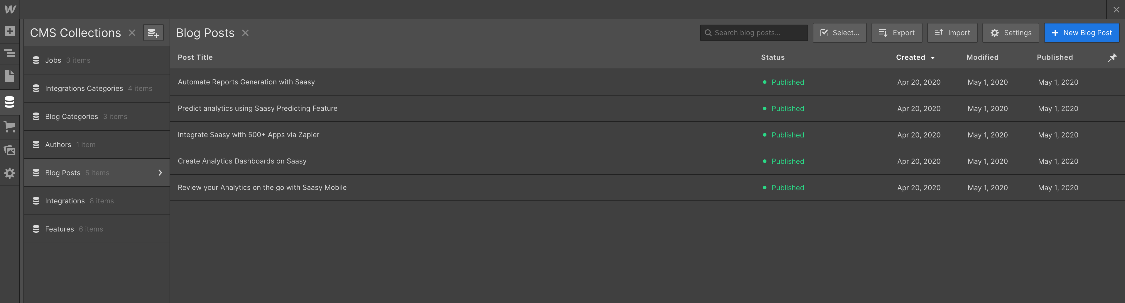Open the Create Analytics Dashboards post
The width and height of the screenshot is (1125, 303).
pos(242,161)
